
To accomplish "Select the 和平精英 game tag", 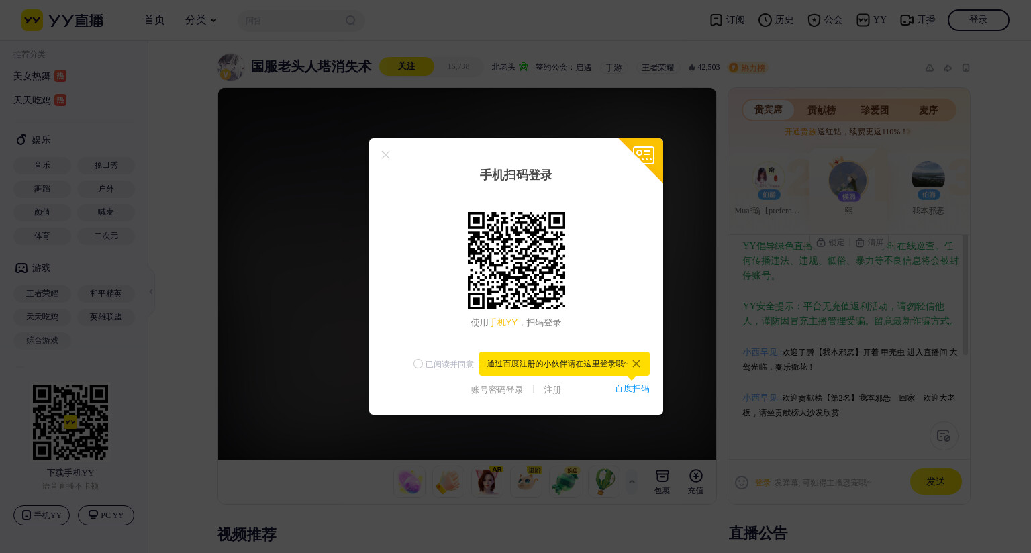I will tap(106, 293).
